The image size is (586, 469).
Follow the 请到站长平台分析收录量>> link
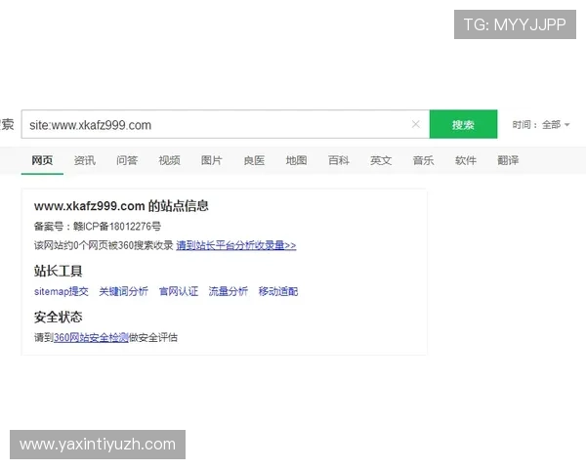pos(236,245)
